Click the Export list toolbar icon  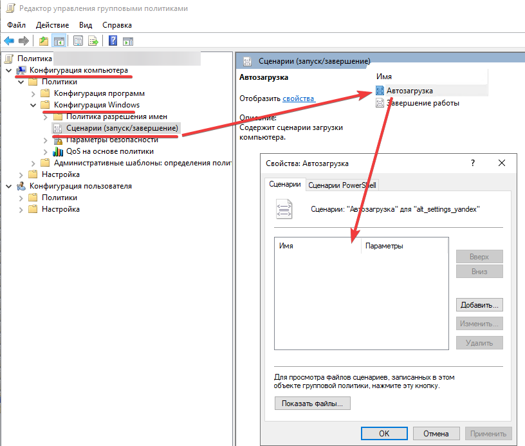93,41
